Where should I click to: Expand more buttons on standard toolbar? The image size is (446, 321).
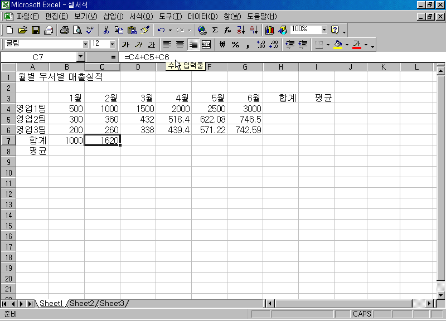344,31
